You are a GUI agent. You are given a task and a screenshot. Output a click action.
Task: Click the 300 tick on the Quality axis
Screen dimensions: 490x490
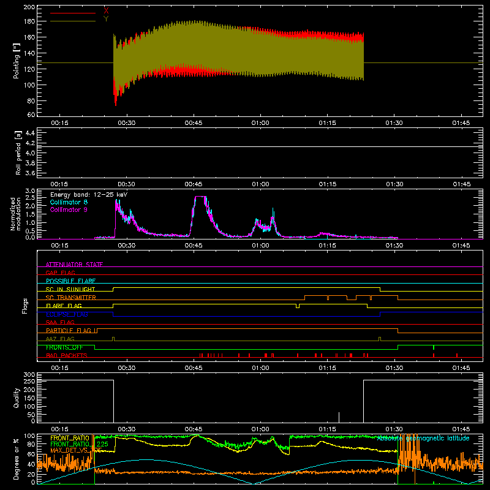(29, 375)
